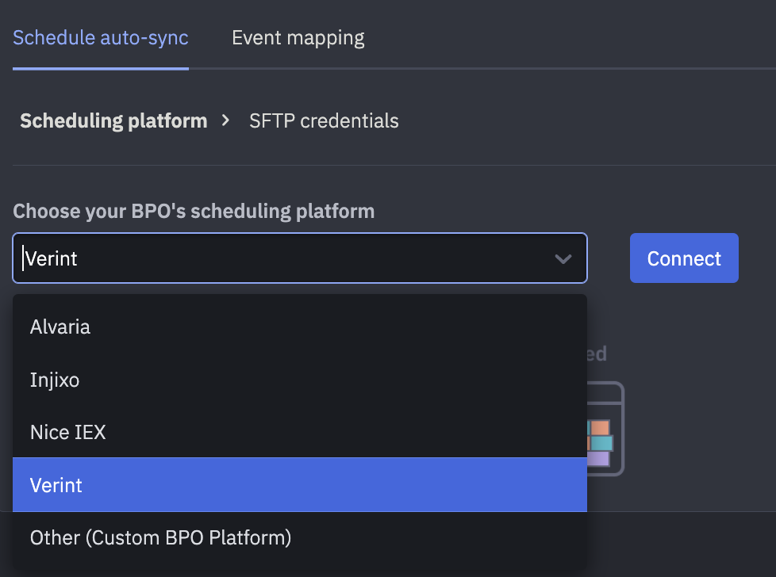Choose the highlighted Verint option
Viewport: 776px width, 577px height.
click(56, 484)
